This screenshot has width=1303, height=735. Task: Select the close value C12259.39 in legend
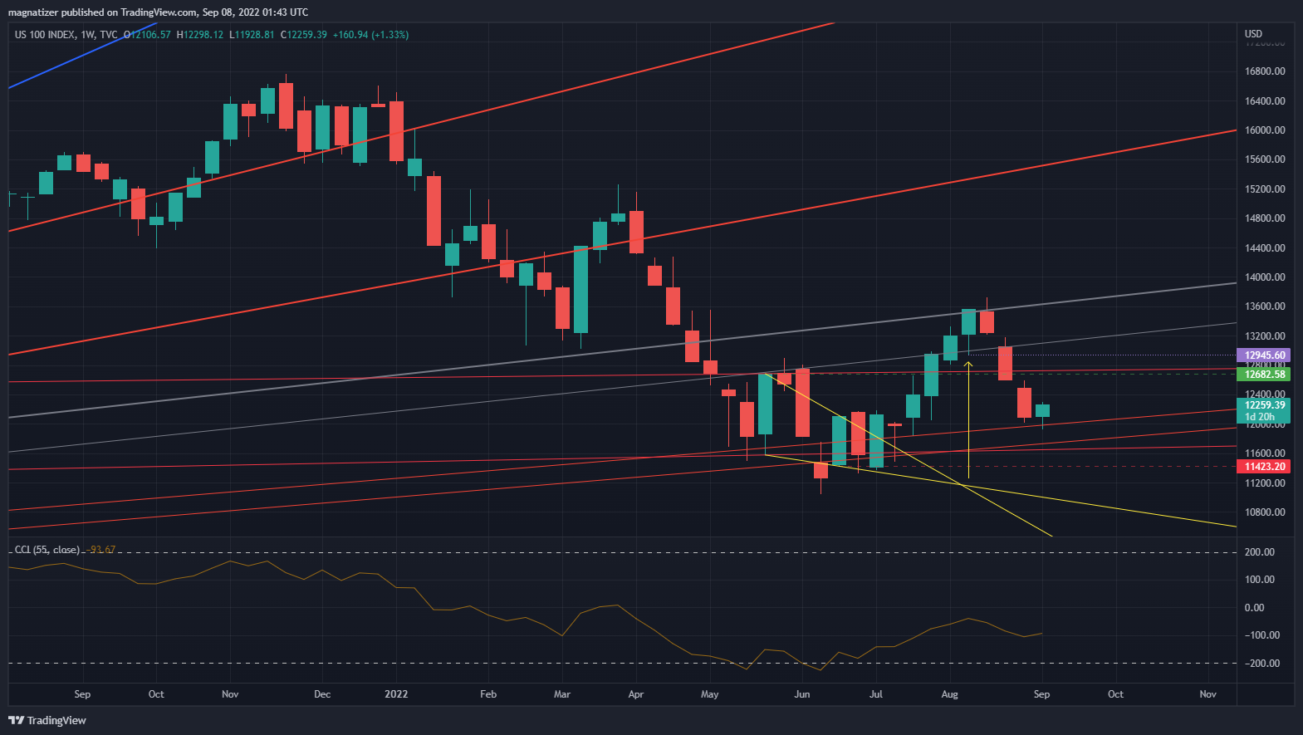304,35
